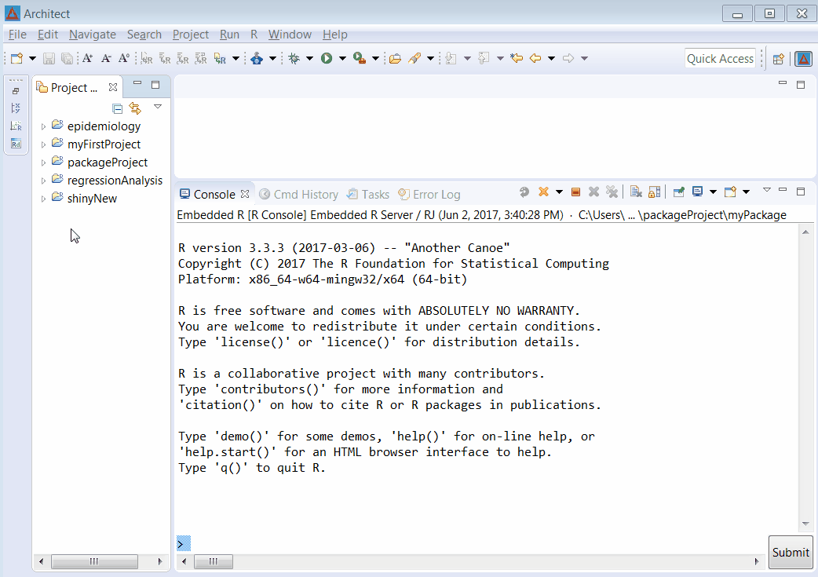The image size is (818, 577).
Task: Click the Open Console icon
Action: tap(730, 192)
